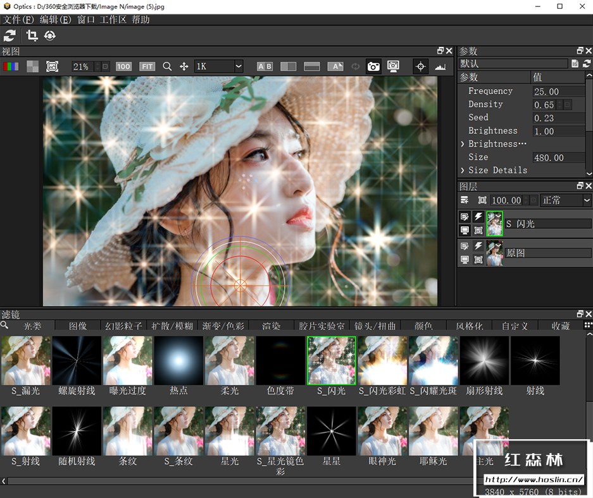Toggle A B side-by-side comparison
Viewport: 593px width, 498px height.
click(265, 66)
